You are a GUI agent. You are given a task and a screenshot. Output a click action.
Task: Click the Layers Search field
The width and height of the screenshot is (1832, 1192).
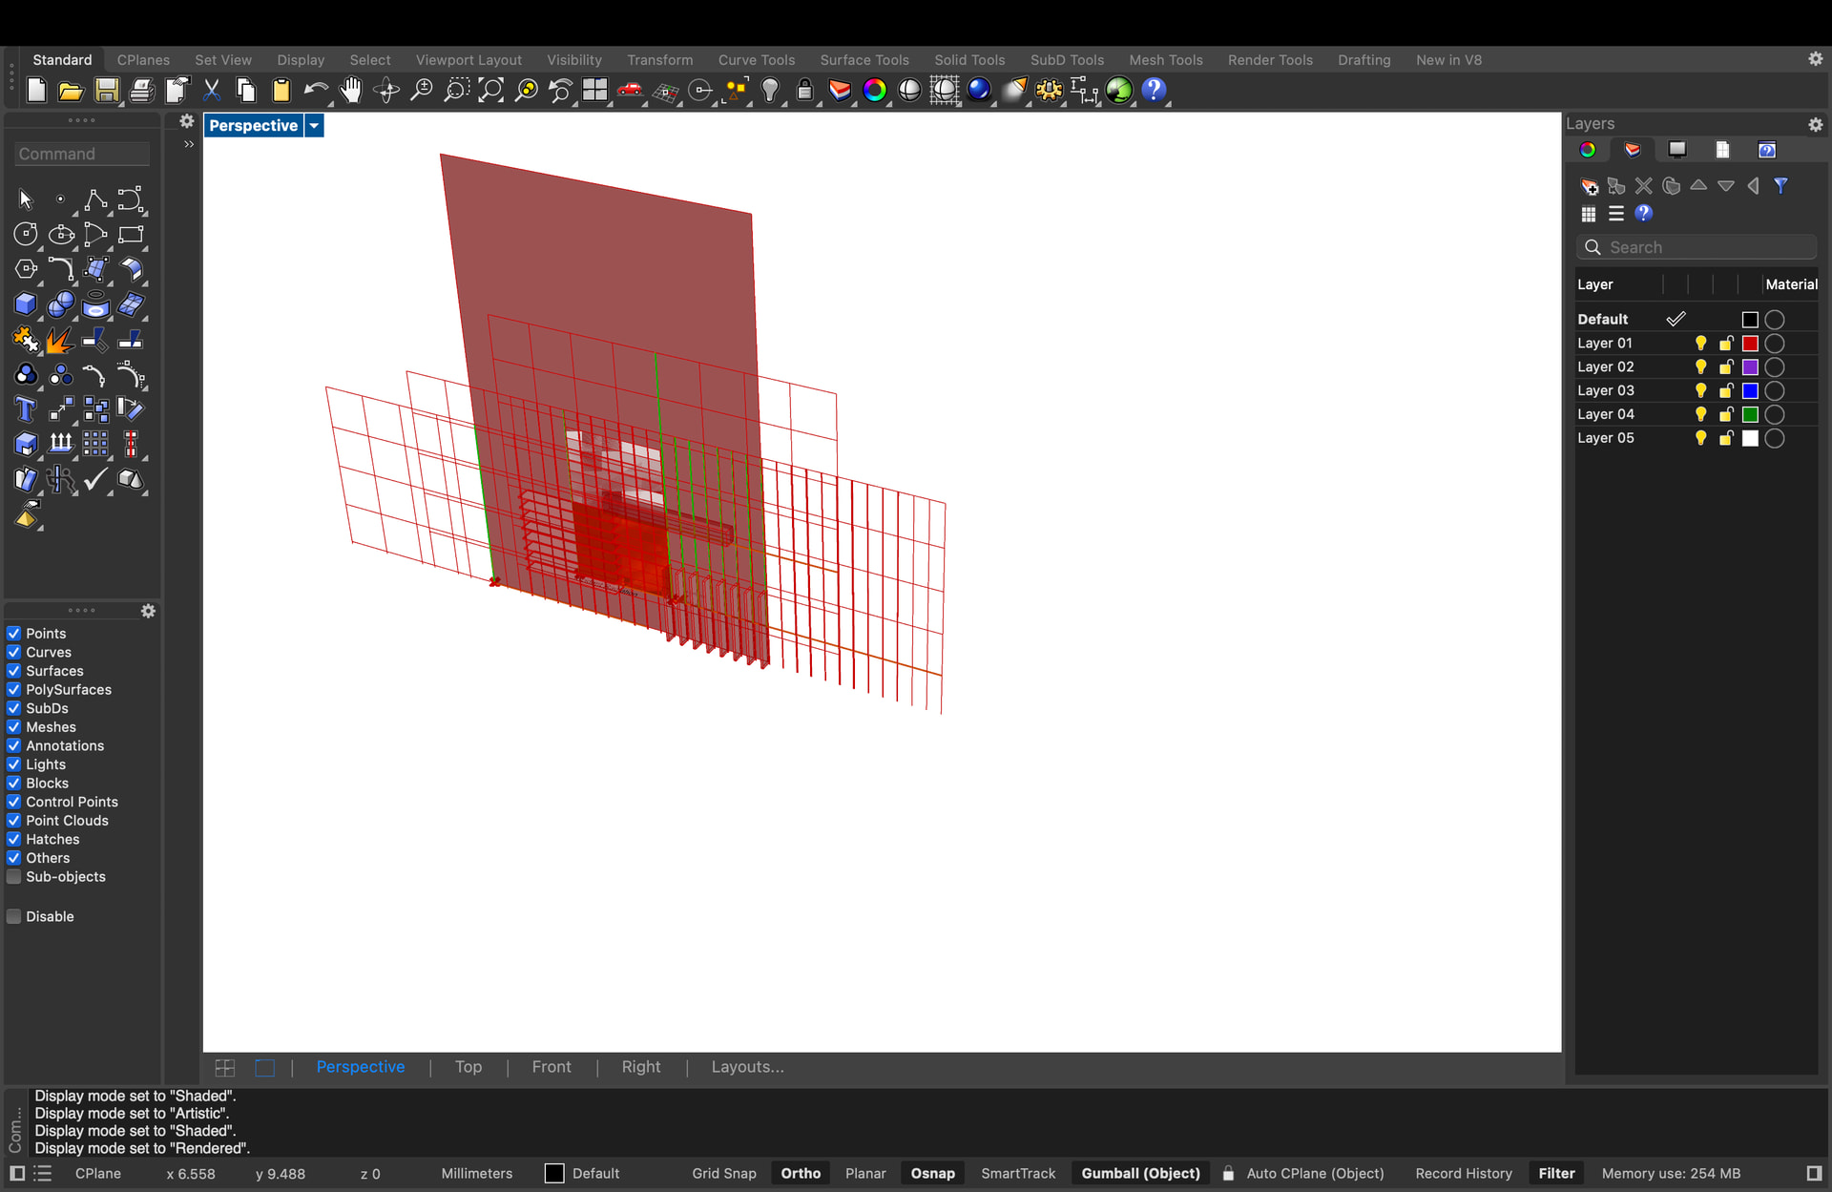coord(1697,247)
